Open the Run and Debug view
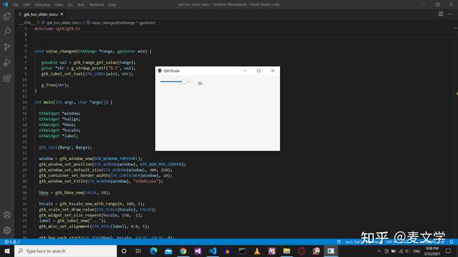458x257 pixels. [7, 62]
